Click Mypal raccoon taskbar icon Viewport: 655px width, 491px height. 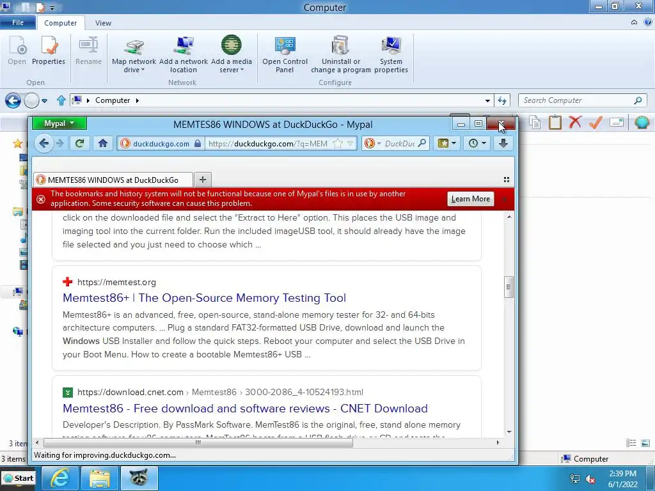pos(139,478)
